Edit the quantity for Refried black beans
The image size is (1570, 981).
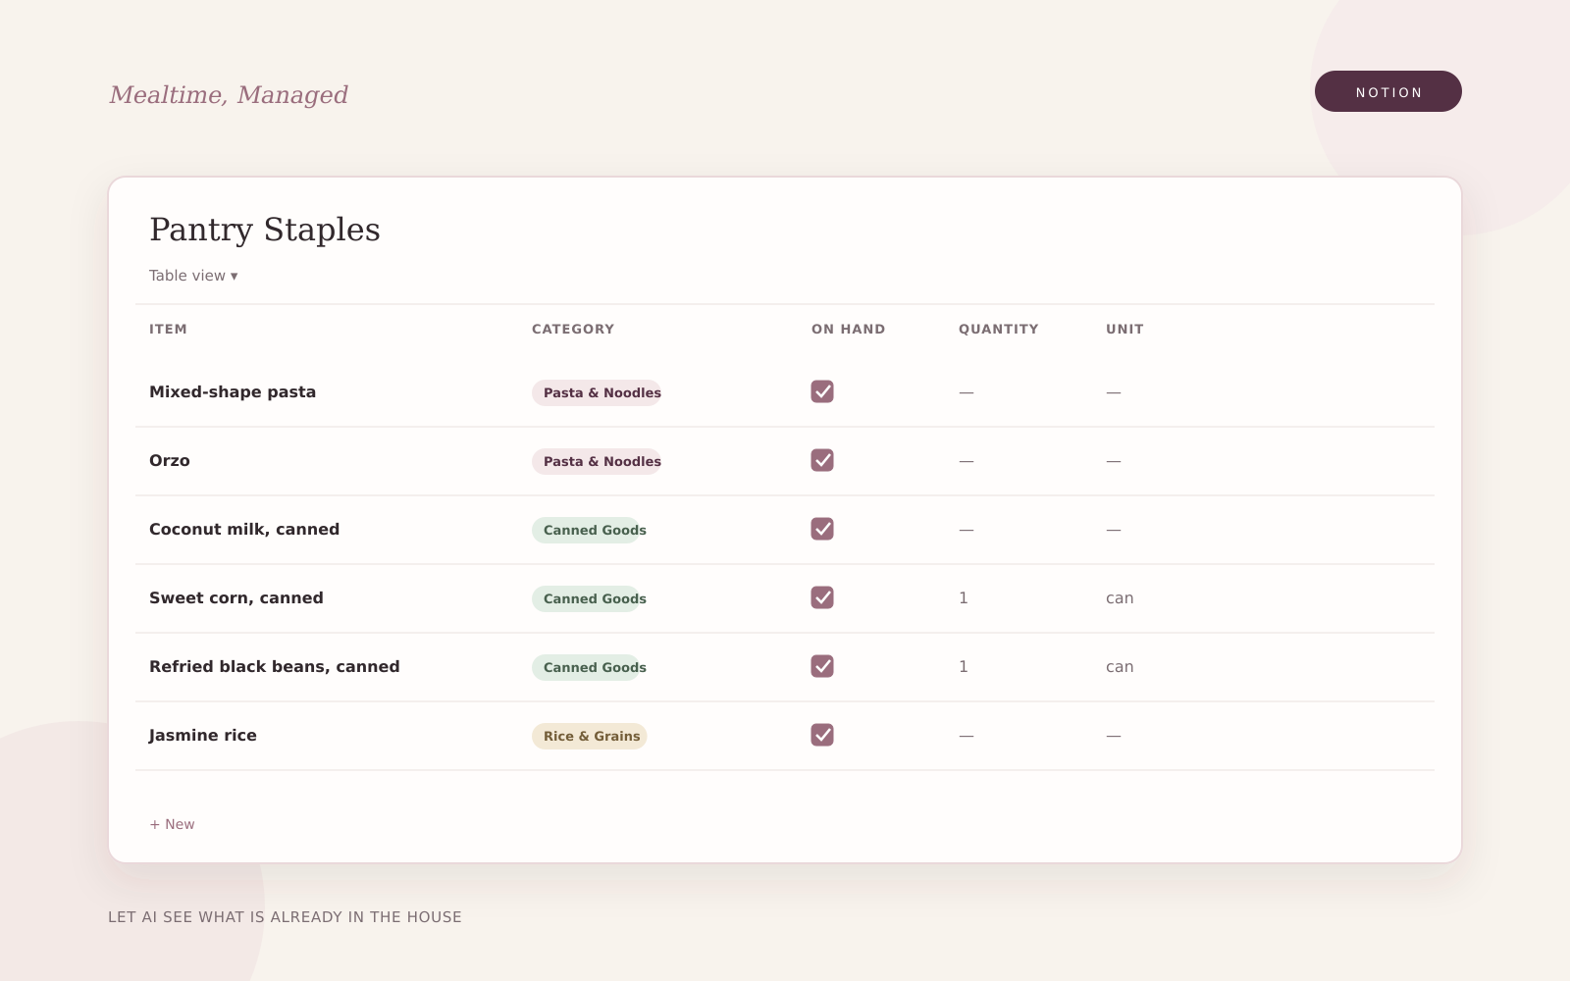point(964,666)
